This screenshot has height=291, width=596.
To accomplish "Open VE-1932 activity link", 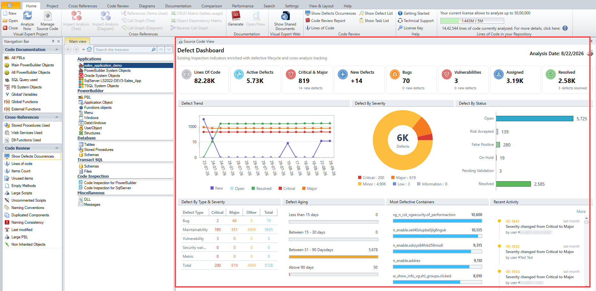I will 512,247.
